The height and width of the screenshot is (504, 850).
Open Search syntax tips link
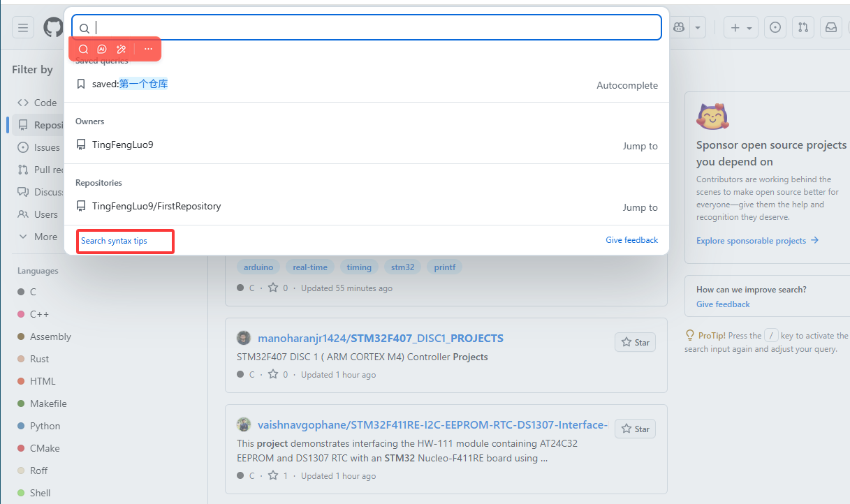[114, 241]
